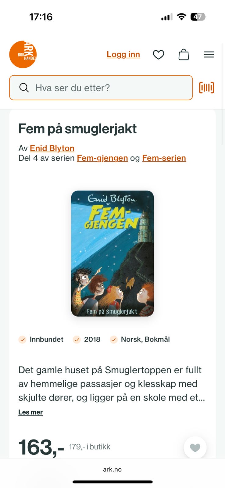Tap the search magnifier icon
Image resolution: width=225 pixels, height=488 pixels.
pyautogui.click(x=24, y=88)
